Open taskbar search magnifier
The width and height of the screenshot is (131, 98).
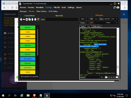pos(9,95)
